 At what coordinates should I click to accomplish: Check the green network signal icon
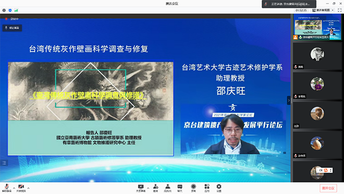pos(16,10)
